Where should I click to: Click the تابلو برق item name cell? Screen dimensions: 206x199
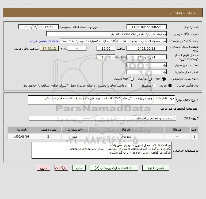point(126,136)
